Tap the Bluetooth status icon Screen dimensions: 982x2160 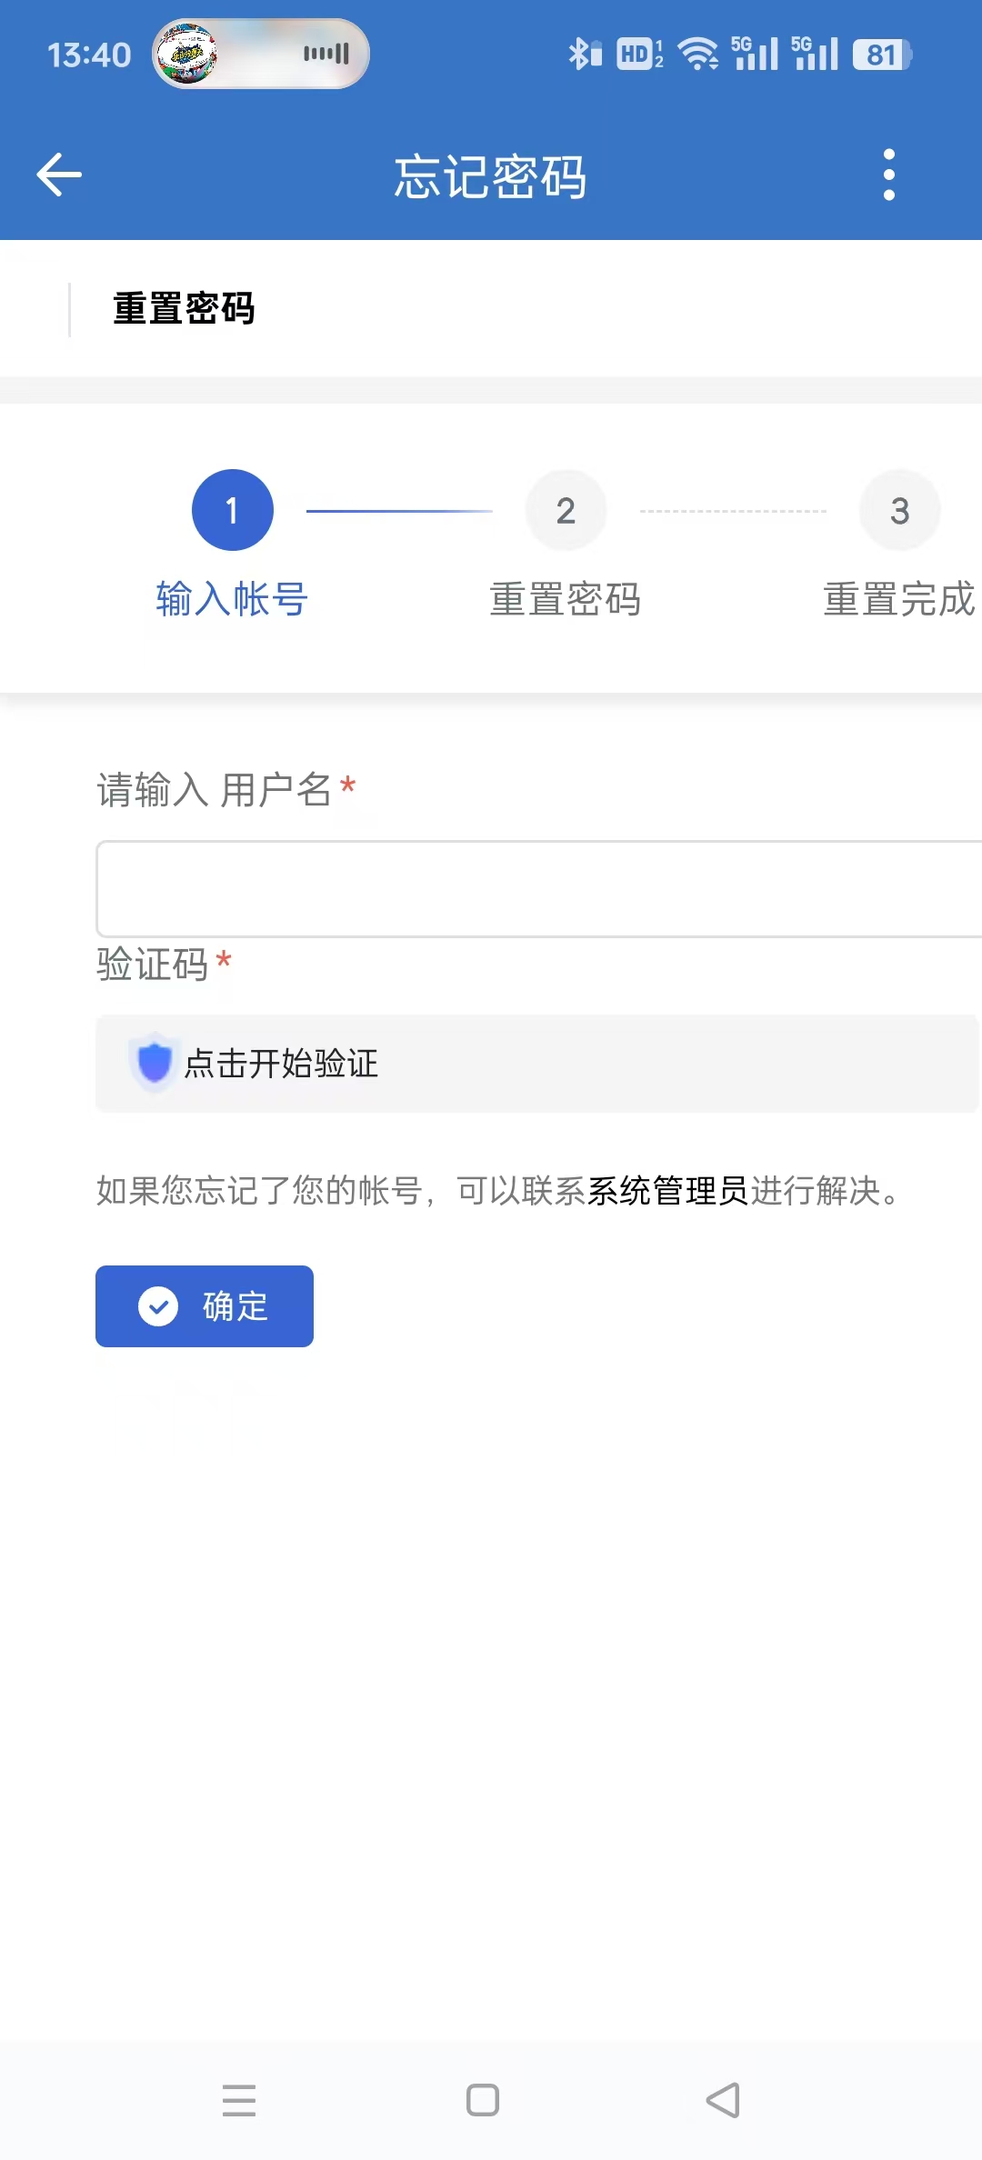pos(583,55)
